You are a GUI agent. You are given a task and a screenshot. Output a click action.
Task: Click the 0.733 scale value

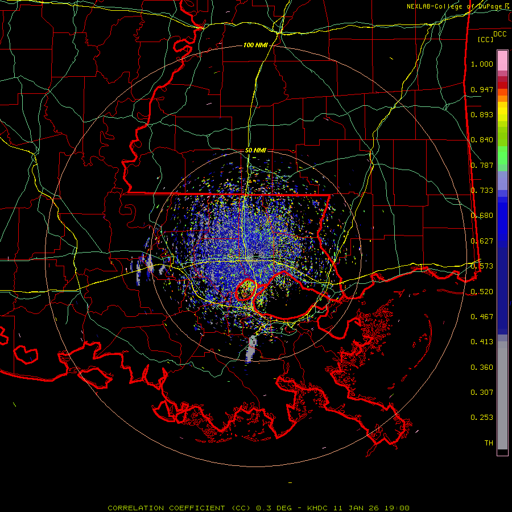(x=482, y=191)
